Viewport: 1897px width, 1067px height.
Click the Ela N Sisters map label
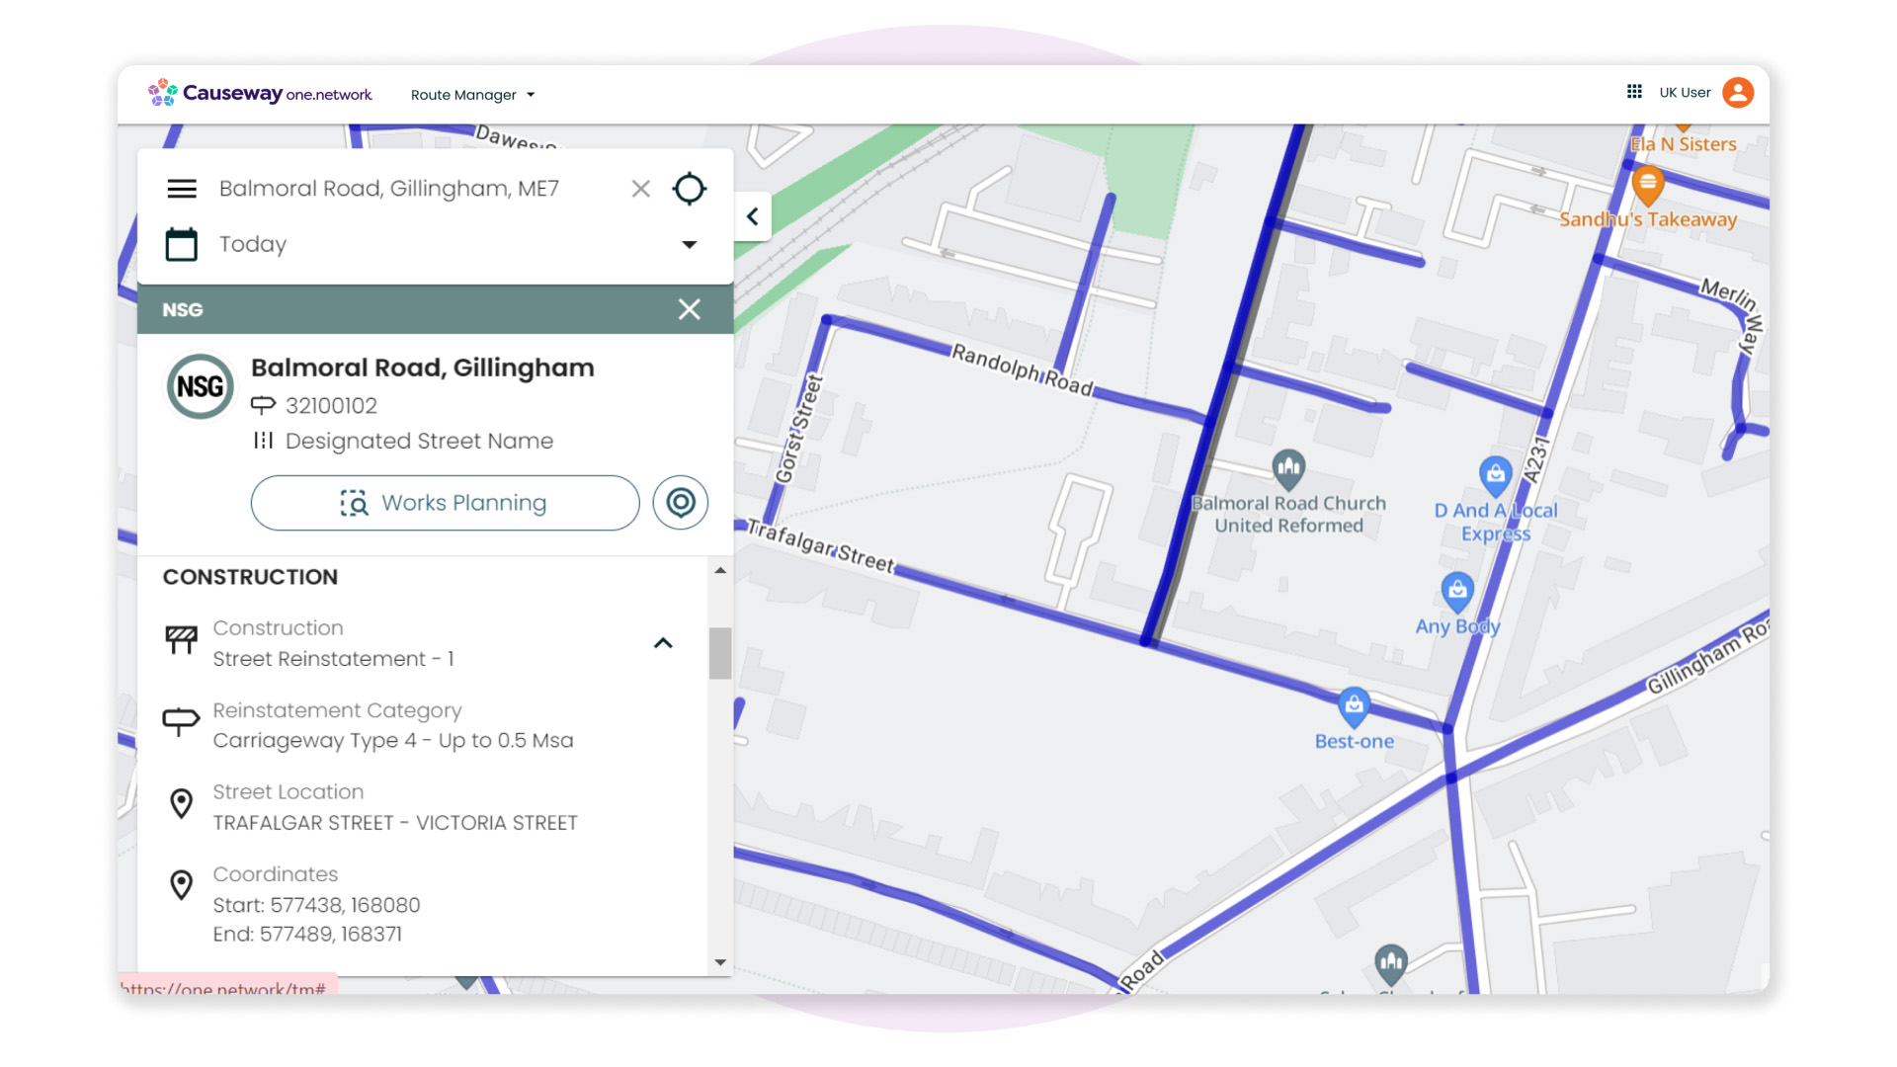1684,144
